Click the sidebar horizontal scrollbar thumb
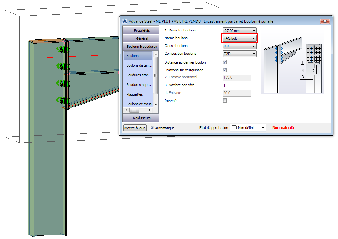 click(x=134, y=110)
